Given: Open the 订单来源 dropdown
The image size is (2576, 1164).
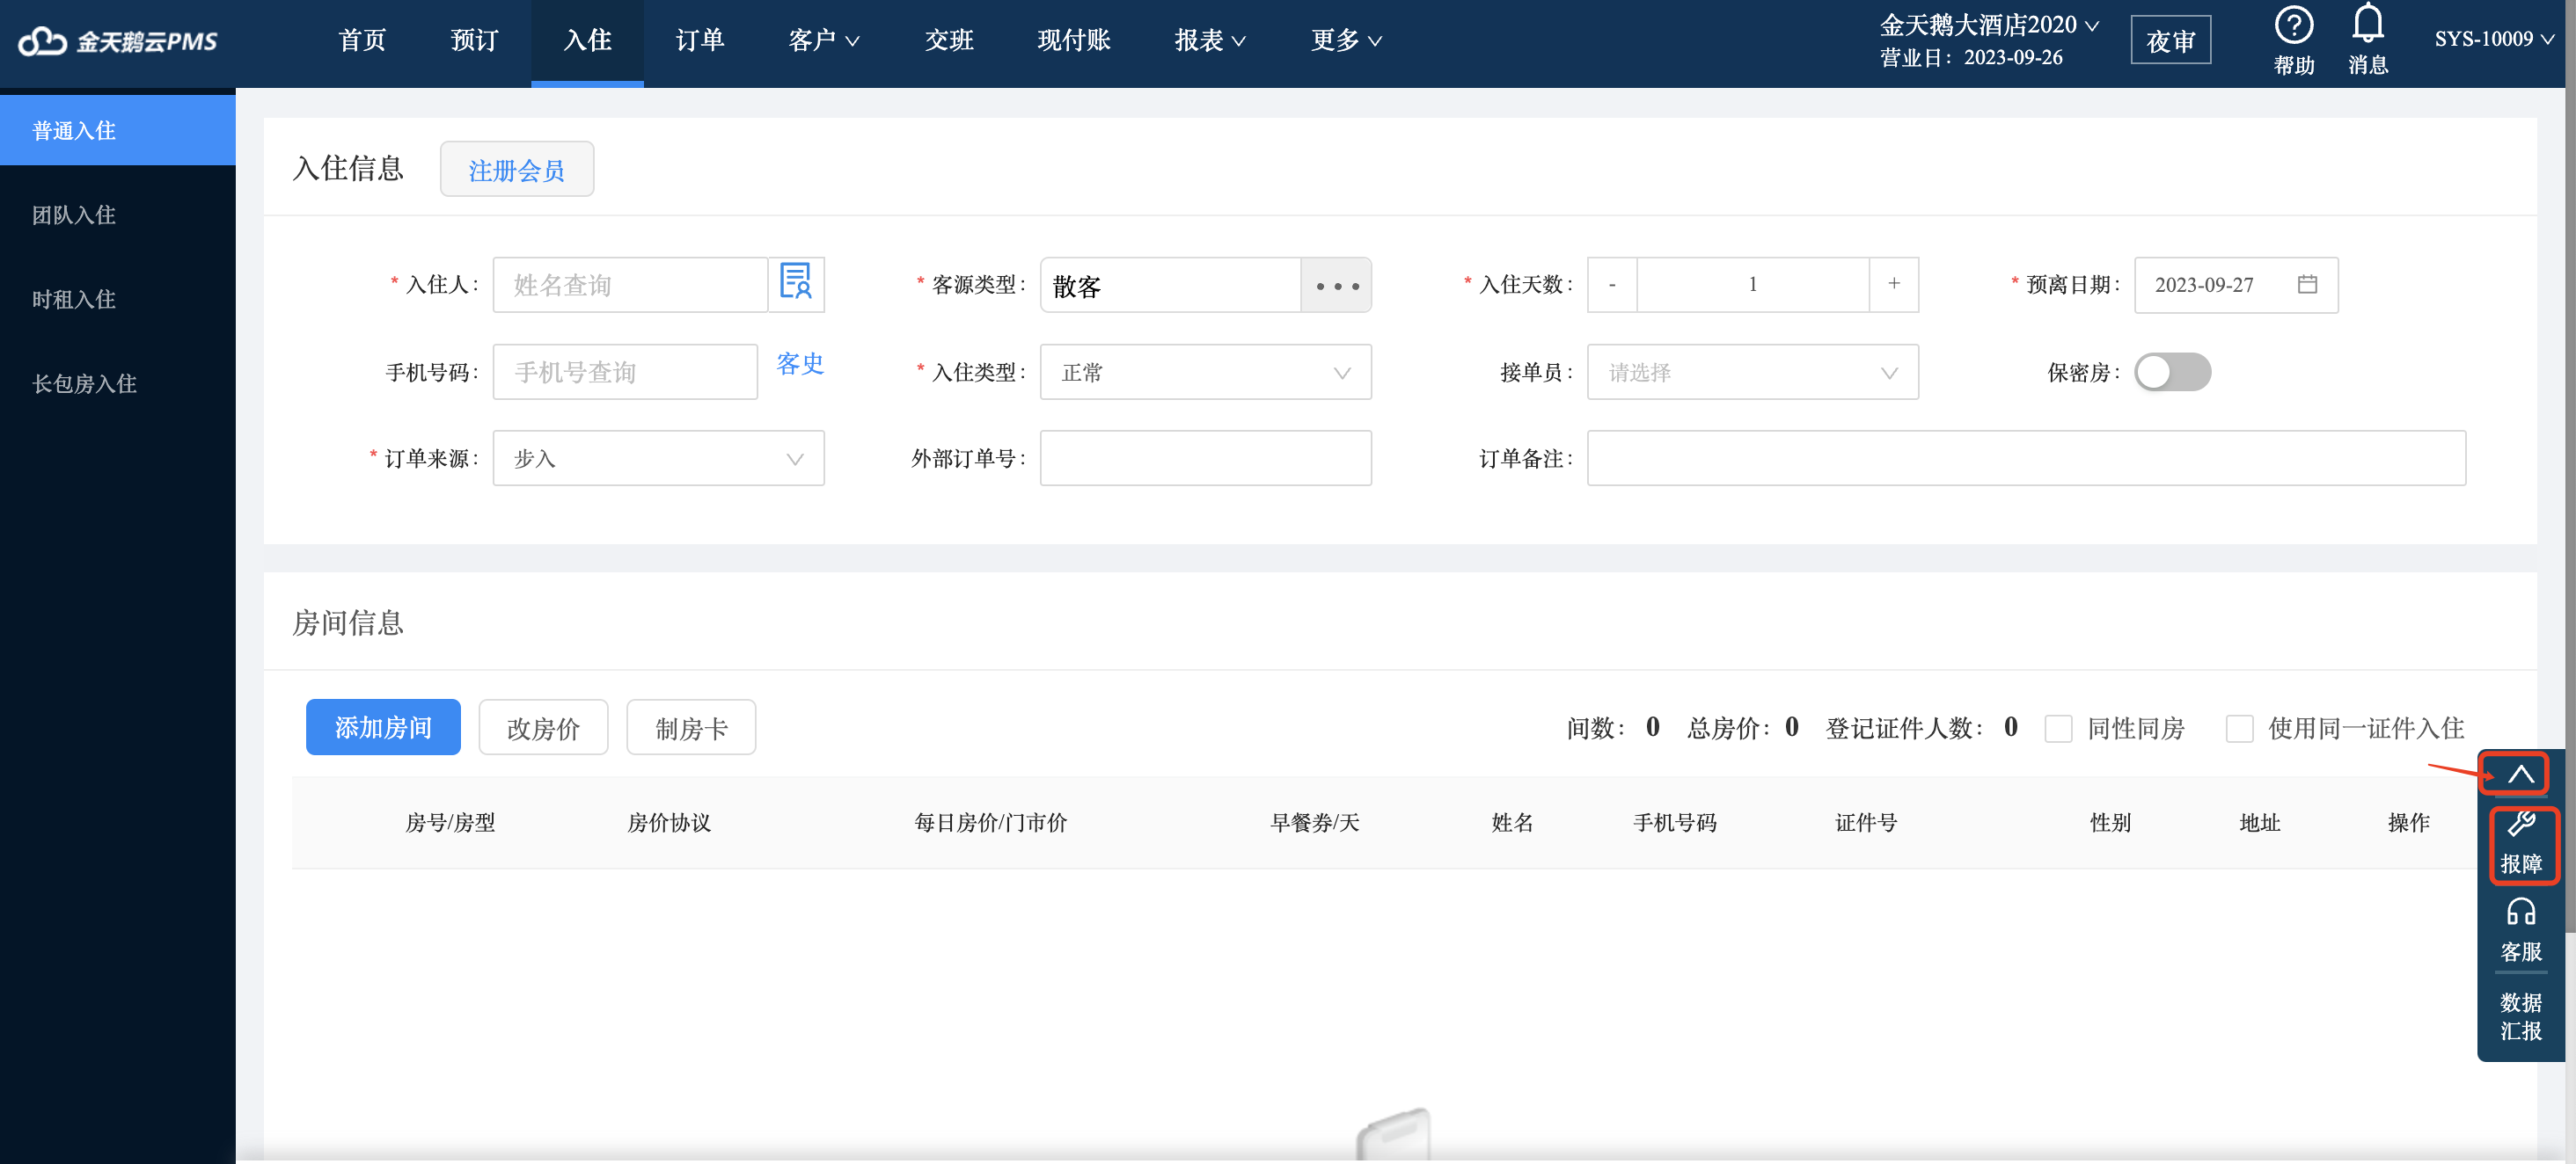Looking at the screenshot, I should [658, 459].
